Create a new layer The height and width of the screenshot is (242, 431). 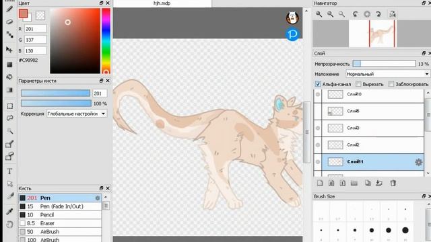320,183
